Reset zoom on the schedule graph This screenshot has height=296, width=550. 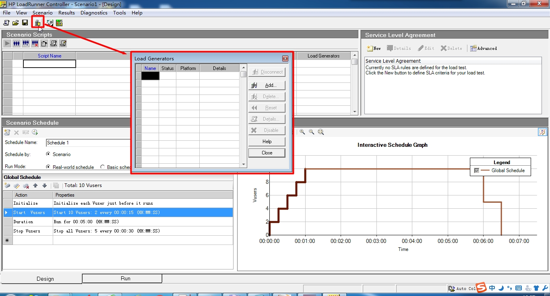pos(321,132)
